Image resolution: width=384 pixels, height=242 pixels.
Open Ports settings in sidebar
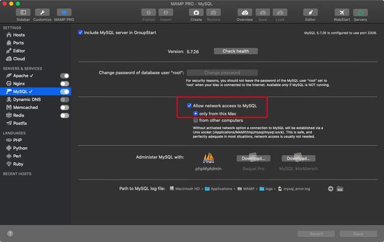coord(15,43)
